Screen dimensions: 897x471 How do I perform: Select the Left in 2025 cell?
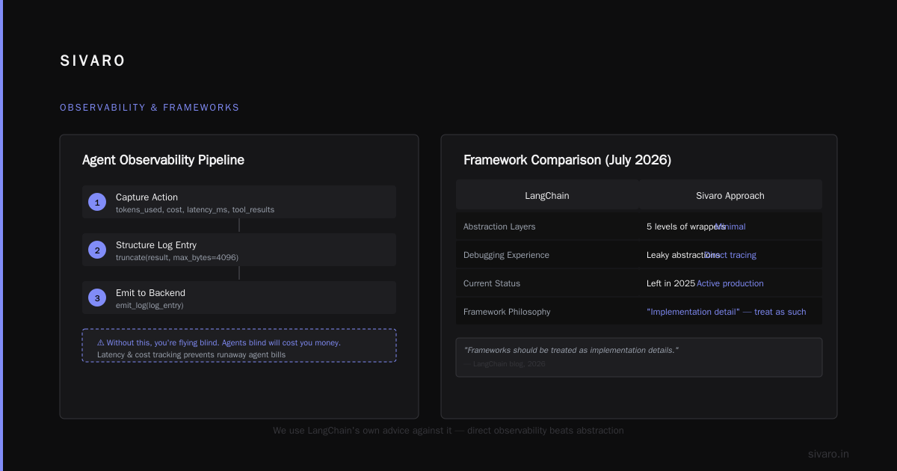[x=671, y=283]
